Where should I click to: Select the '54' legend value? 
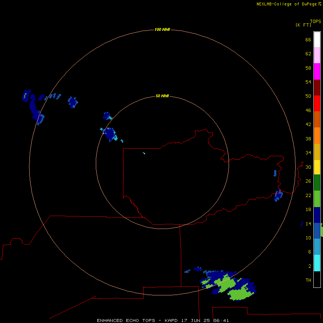coord(308,82)
